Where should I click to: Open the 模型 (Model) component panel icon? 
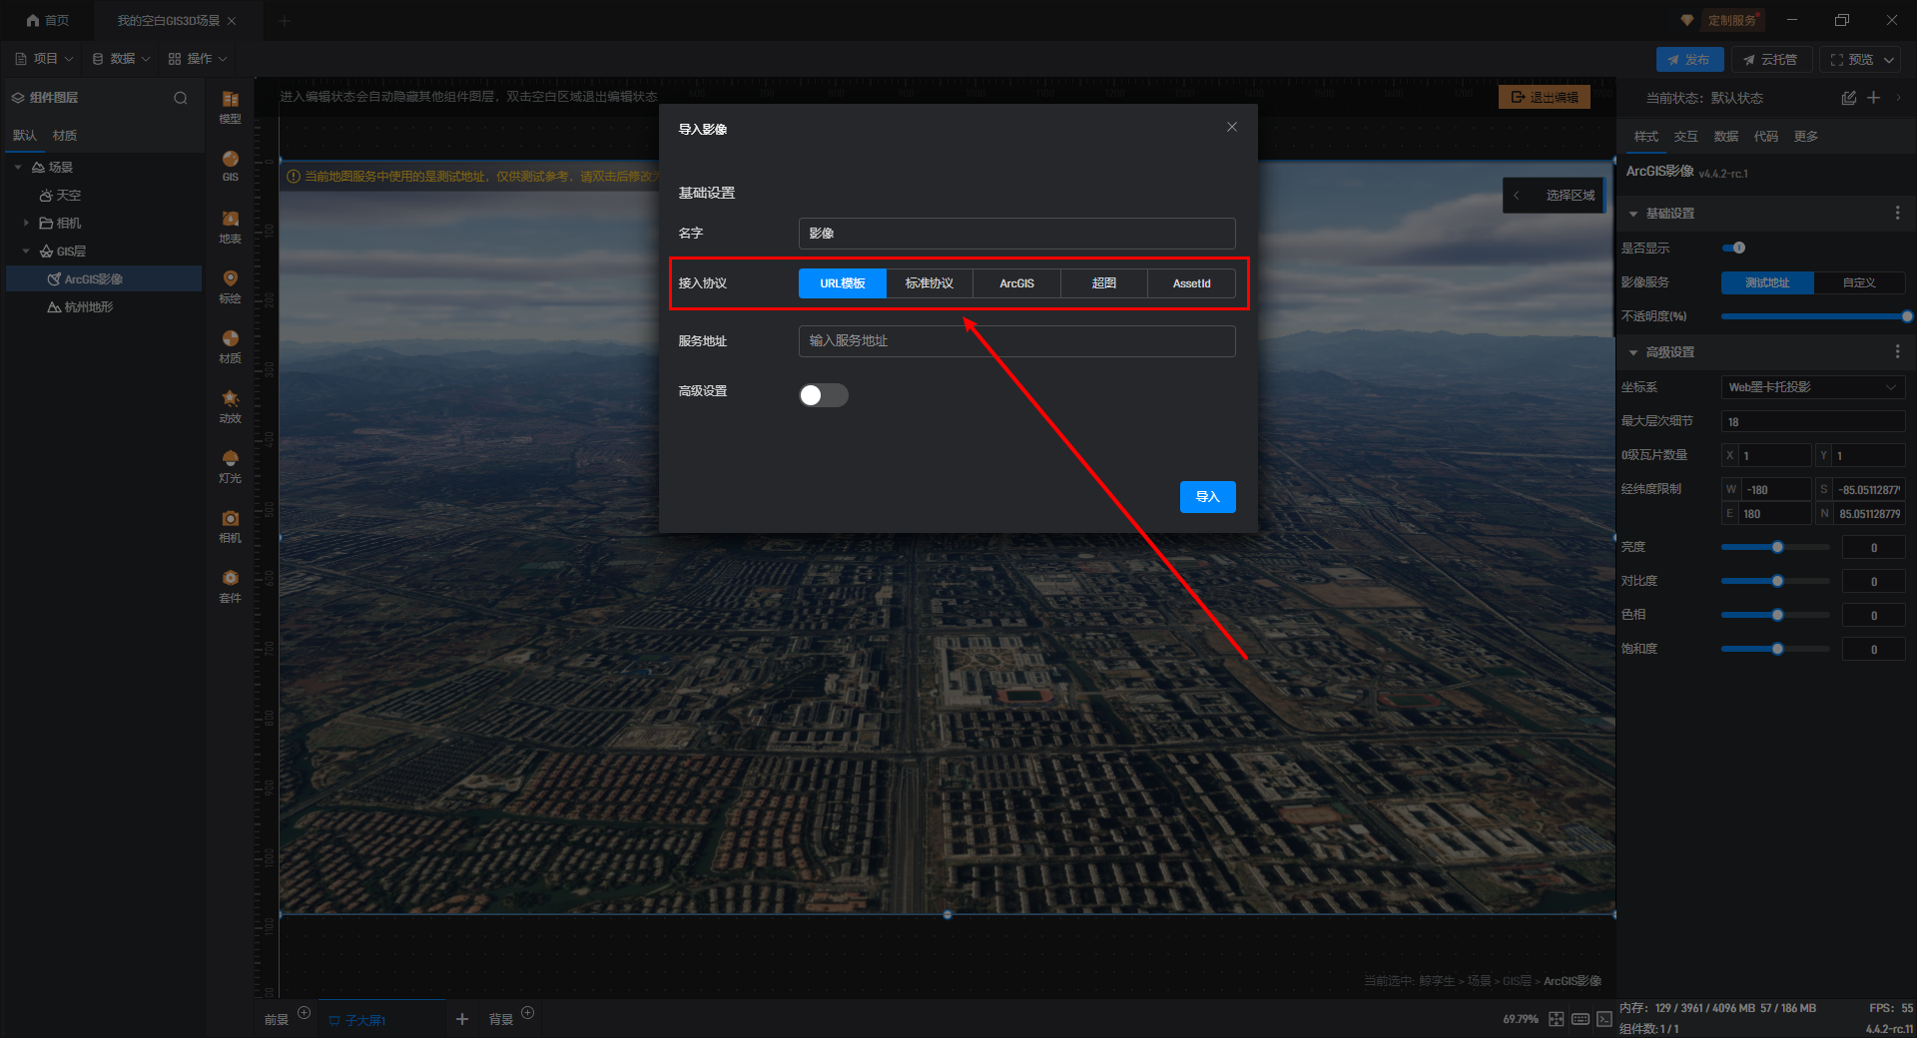[230, 105]
